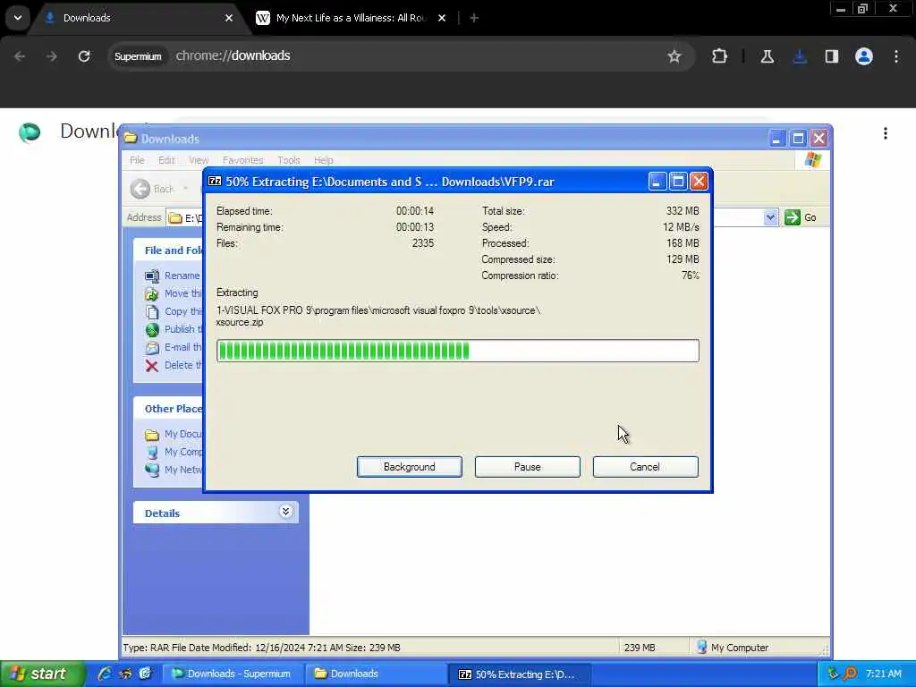Image resolution: width=916 pixels, height=687 pixels.
Task: Open View menu in Downloads Explorer window
Action: click(x=199, y=160)
